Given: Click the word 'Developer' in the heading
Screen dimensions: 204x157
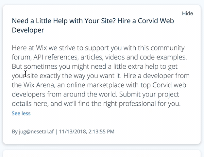Looking at the screenshot, I should [28, 30].
